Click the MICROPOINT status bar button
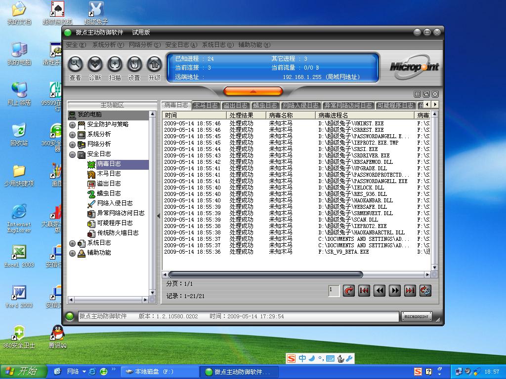The height and width of the screenshot is (379, 506). 417,316
